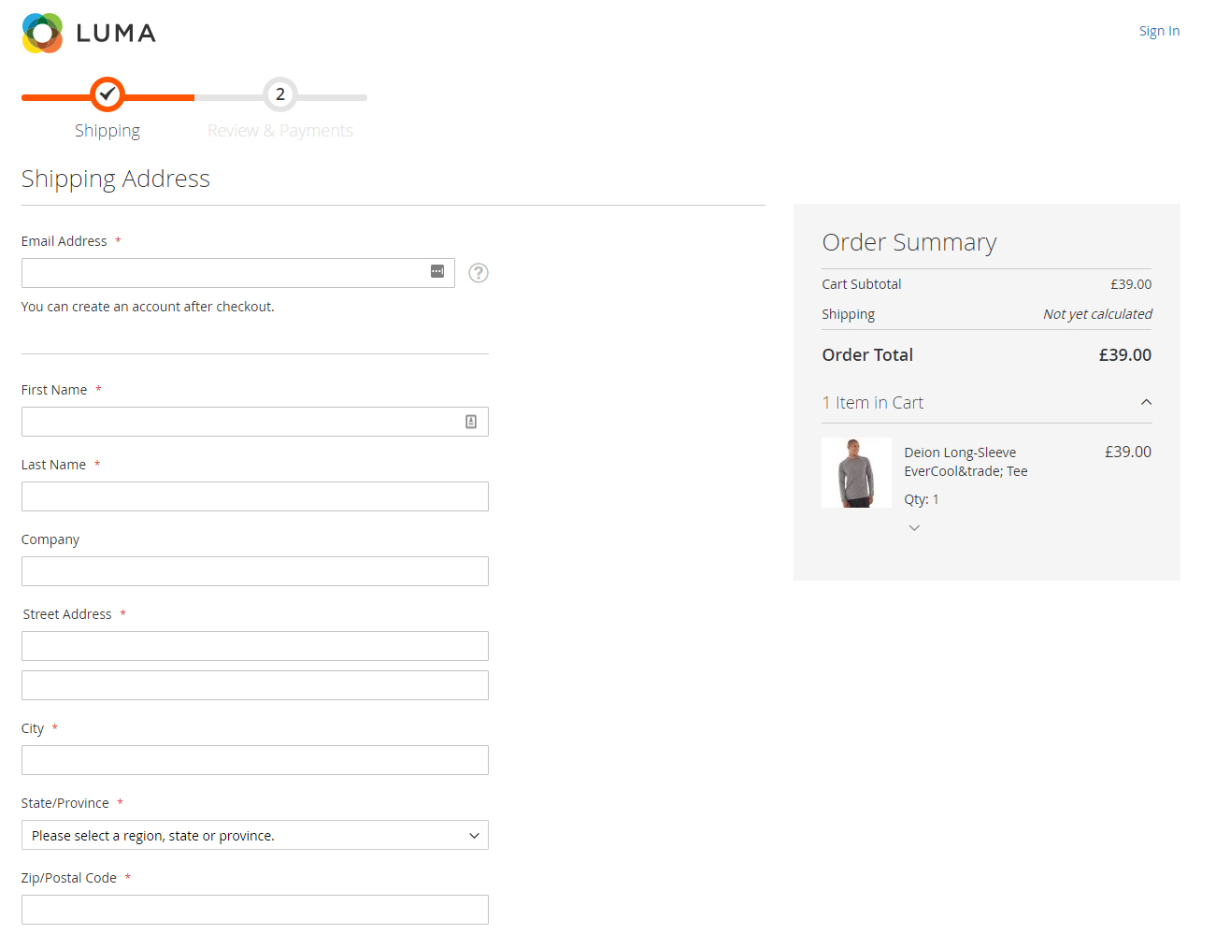The image size is (1230, 934).
Task: Click the City input field
Action: [255, 760]
